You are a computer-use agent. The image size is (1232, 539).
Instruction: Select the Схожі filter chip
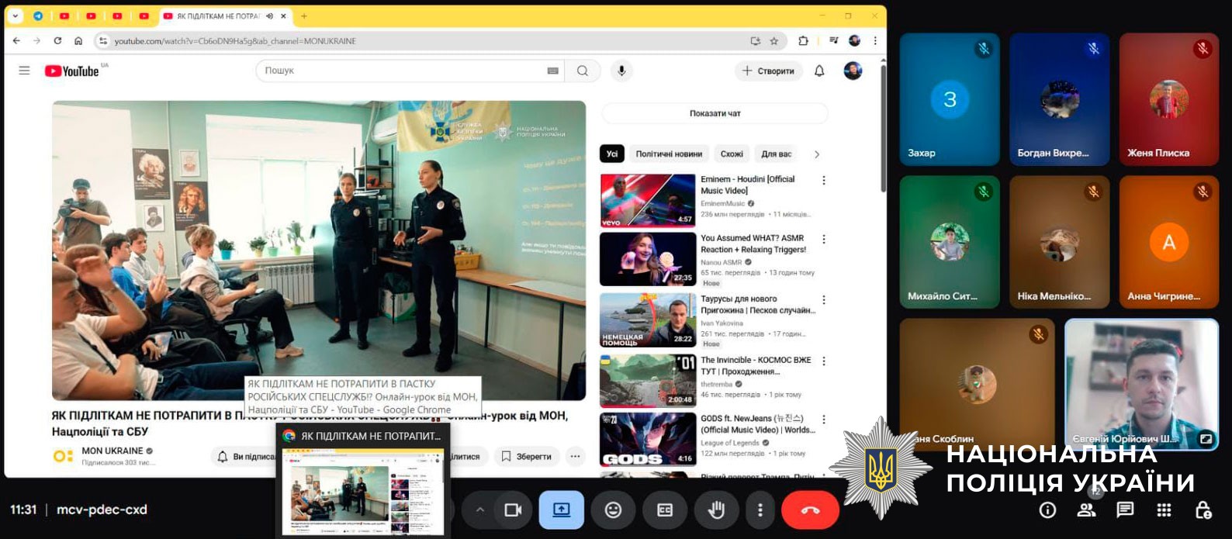(x=732, y=154)
